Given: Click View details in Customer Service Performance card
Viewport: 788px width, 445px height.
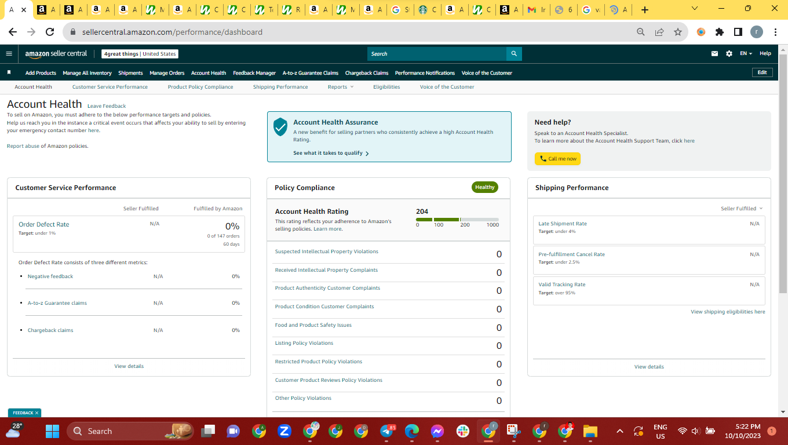Looking at the screenshot, I should [129, 366].
